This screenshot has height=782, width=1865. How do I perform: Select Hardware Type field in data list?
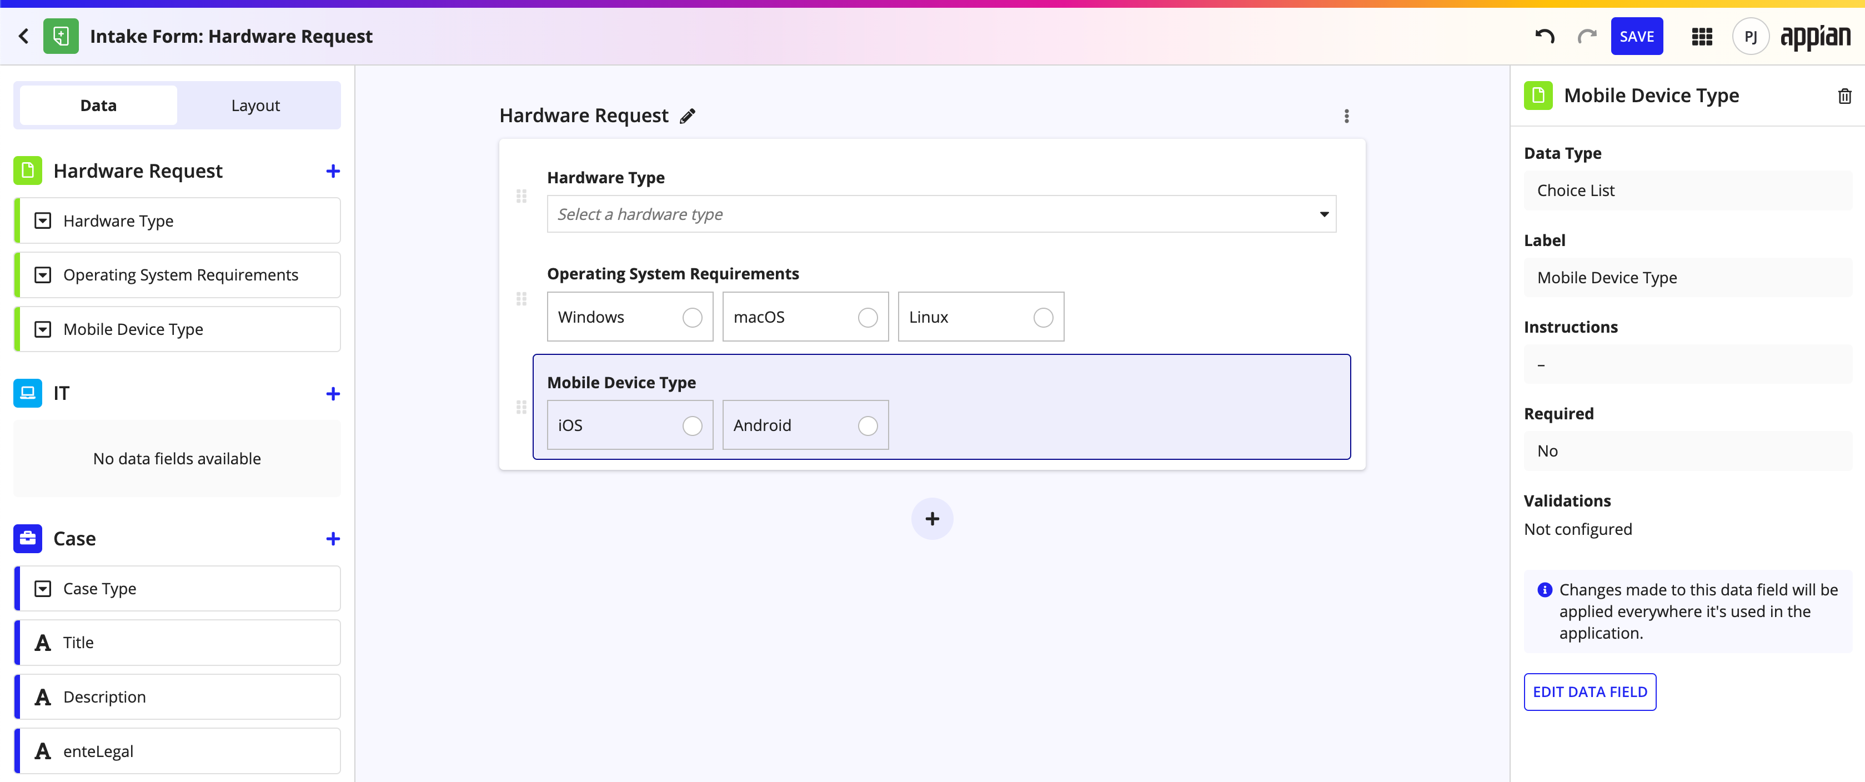pos(177,221)
